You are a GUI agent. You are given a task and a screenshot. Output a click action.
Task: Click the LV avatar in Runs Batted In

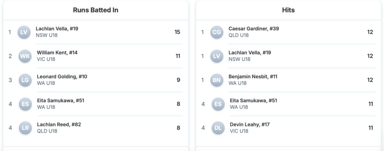pyautogui.click(x=24, y=32)
